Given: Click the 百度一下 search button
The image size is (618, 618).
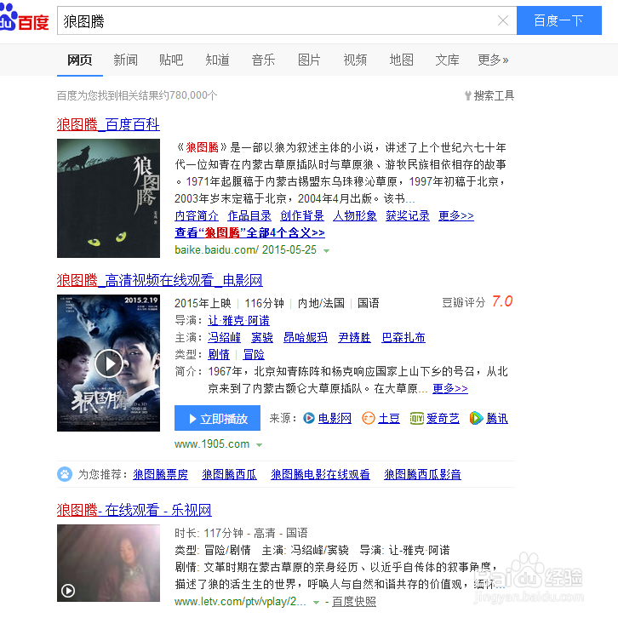Looking at the screenshot, I should click(558, 20).
